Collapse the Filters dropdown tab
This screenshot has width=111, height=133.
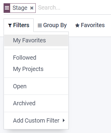(x=19, y=25)
